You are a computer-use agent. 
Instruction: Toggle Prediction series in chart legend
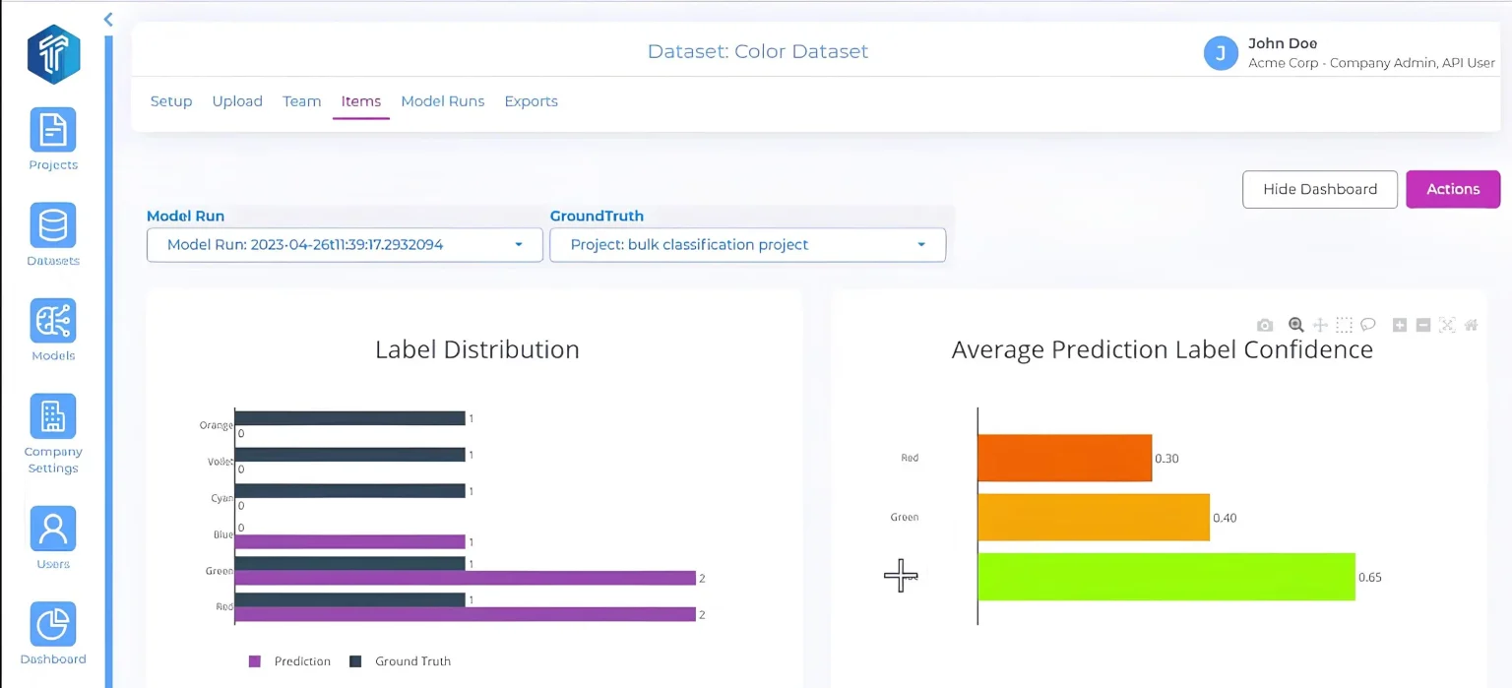290,661
